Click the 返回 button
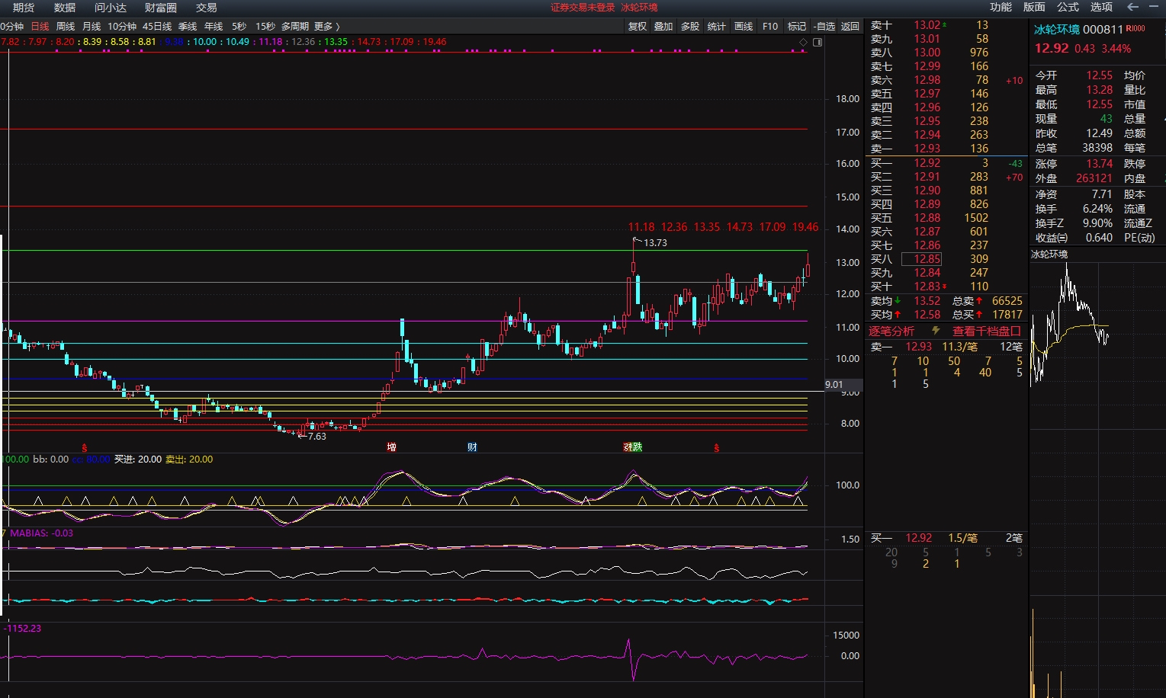The width and height of the screenshot is (1166, 698). click(850, 26)
